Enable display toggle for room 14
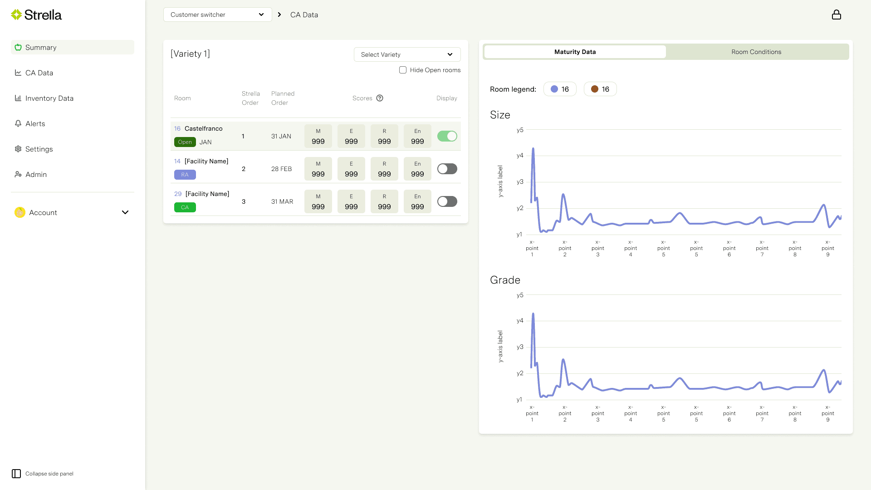This screenshot has width=871, height=490. tap(447, 169)
